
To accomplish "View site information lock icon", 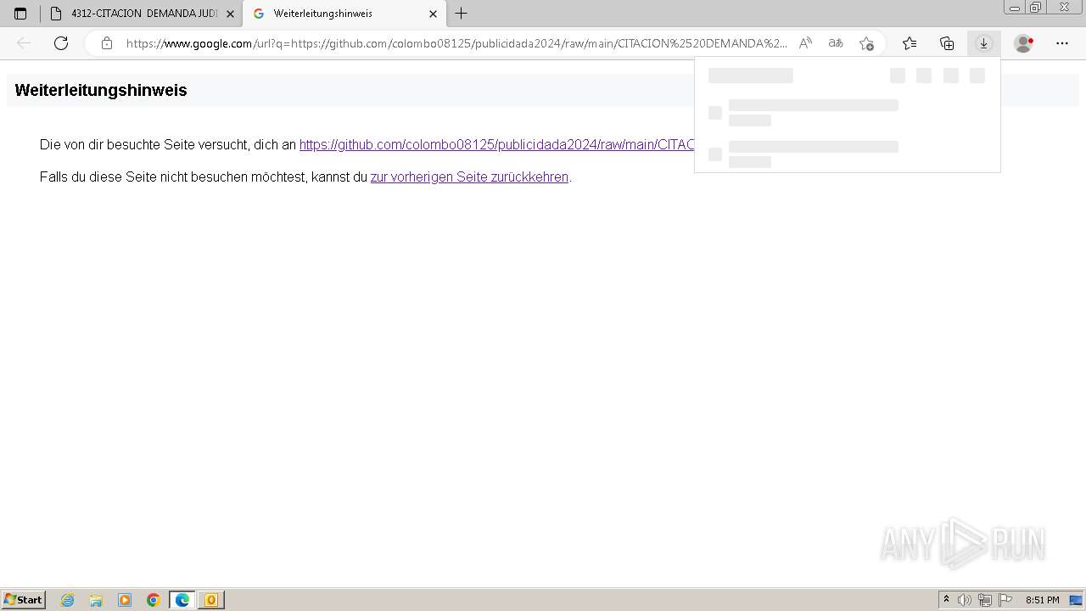I will 106,43.
